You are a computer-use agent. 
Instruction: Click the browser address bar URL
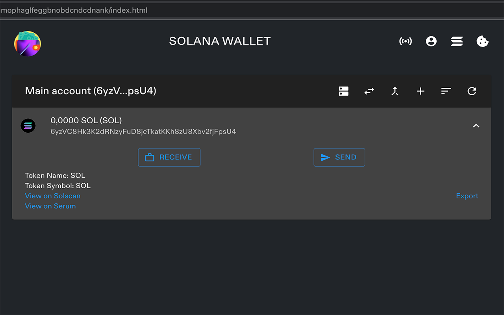[74, 10]
